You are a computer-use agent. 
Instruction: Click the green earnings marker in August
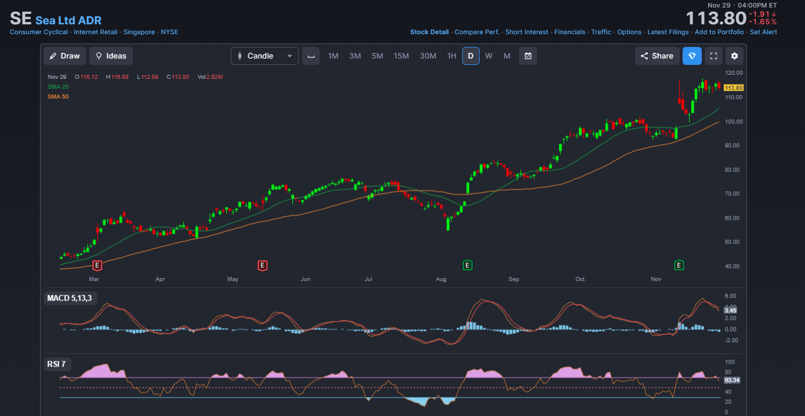pyautogui.click(x=467, y=265)
